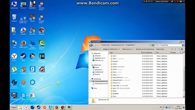Image resolution: width=195 pixels, height=110 pixels.
Task: Click the Новая папка button
Action: (160, 49)
